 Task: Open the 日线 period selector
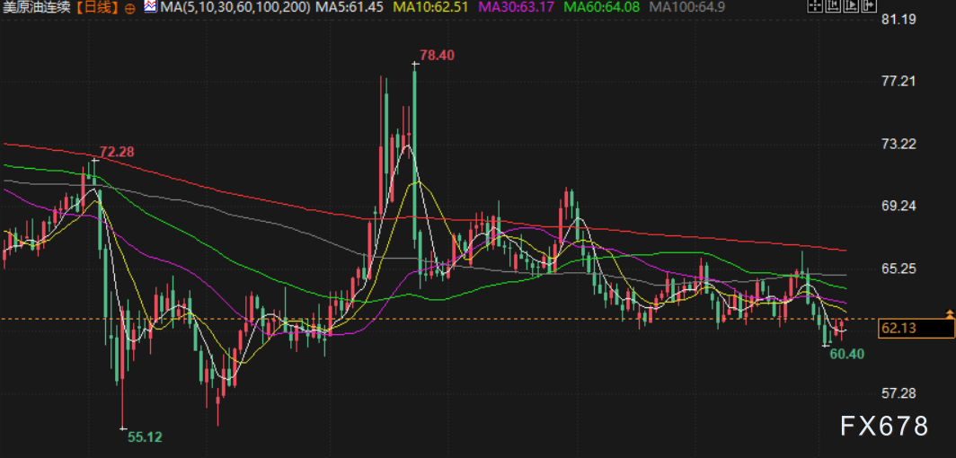[x=95, y=8]
